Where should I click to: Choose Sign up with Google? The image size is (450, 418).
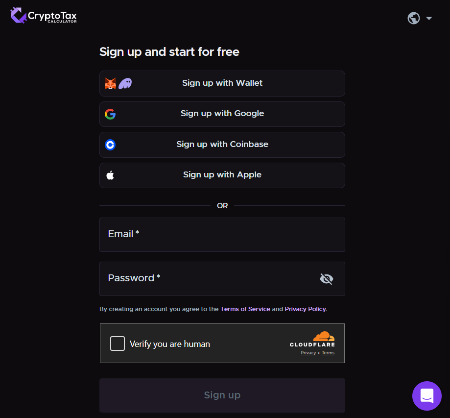click(x=222, y=114)
